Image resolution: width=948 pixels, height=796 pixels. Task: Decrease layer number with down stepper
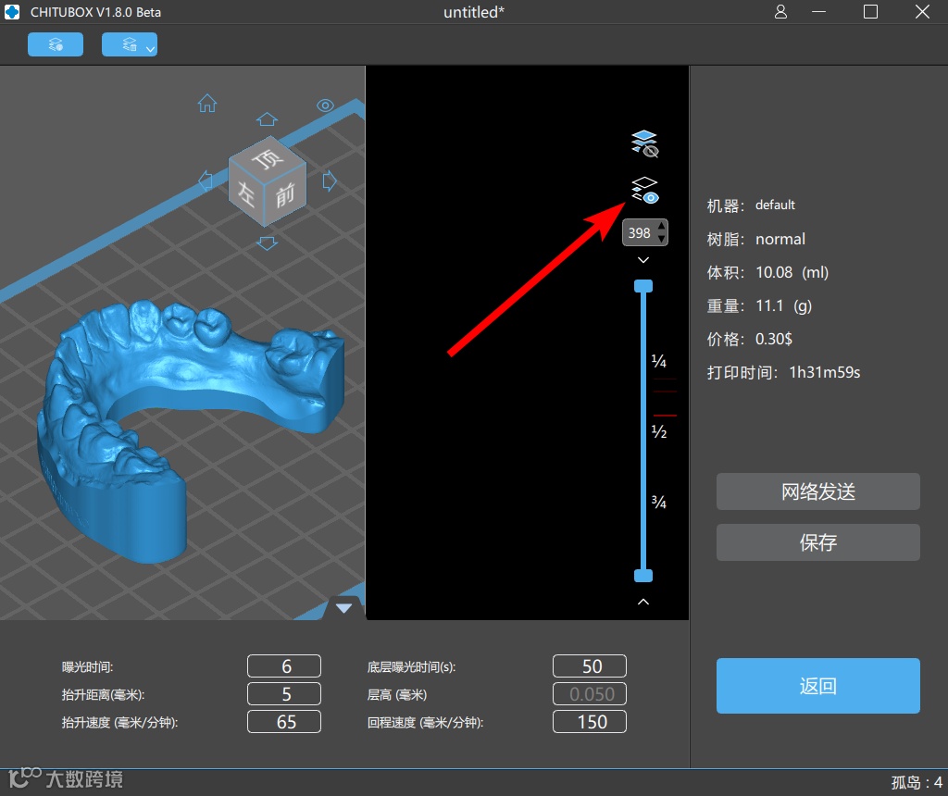pos(662,239)
